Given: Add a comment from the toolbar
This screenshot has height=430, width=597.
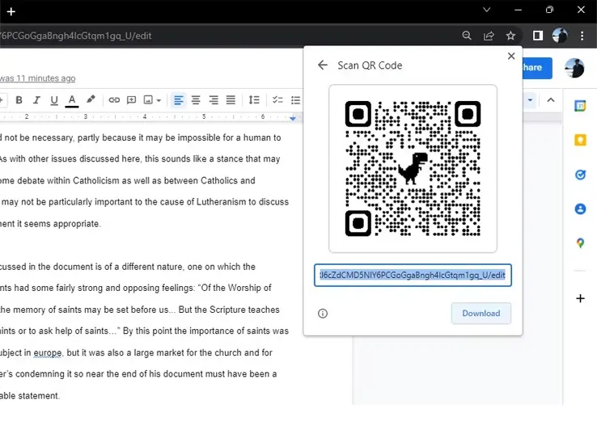Looking at the screenshot, I should (x=131, y=100).
